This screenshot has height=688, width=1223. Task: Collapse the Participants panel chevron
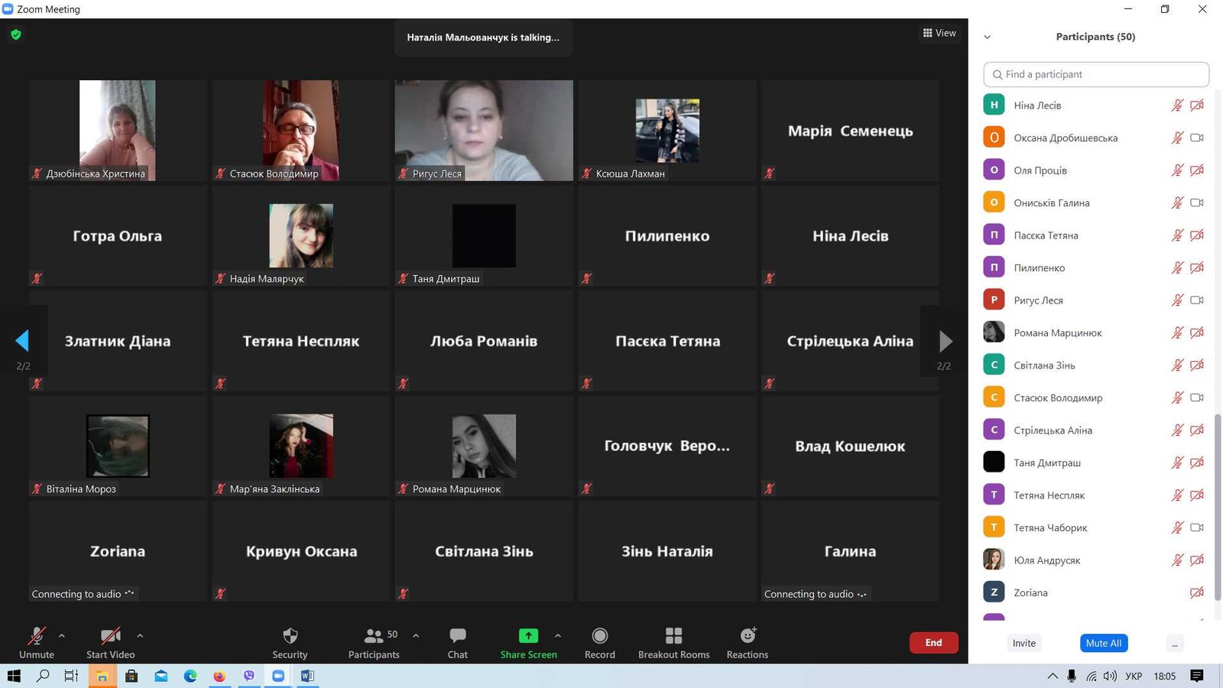[x=987, y=37]
